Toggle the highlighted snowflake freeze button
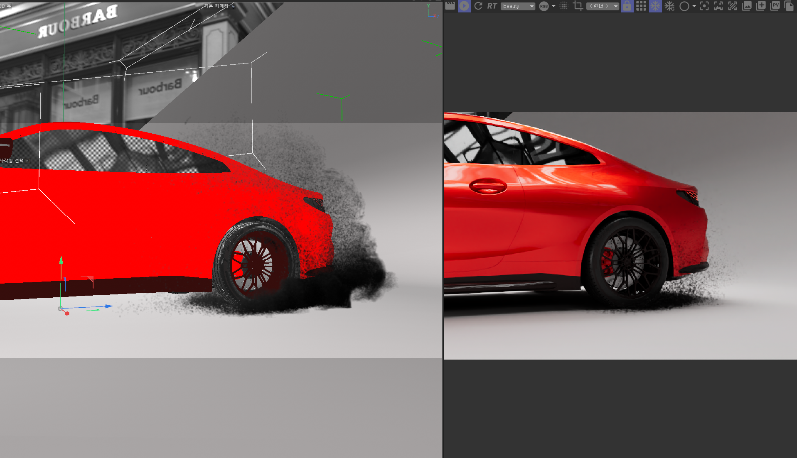797x458 pixels. pos(655,6)
